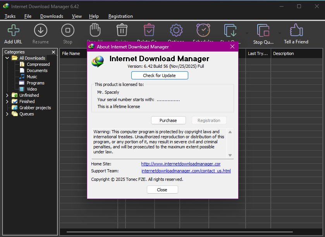This screenshot has height=237, width=325.
Task: Click the Check for Update button
Action: pyautogui.click(x=160, y=76)
